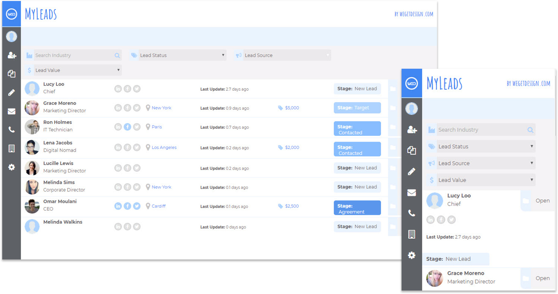Click the Omar Moulani name text
The image size is (558, 294).
[60, 201]
